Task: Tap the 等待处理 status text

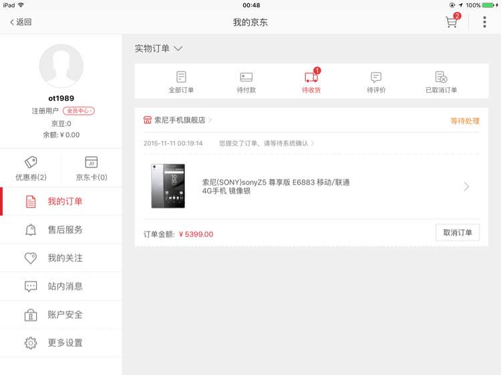Action: (465, 121)
